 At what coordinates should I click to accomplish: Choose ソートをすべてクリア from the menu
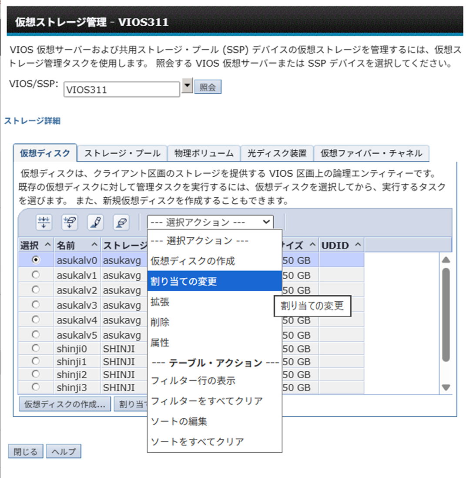pos(214,441)
